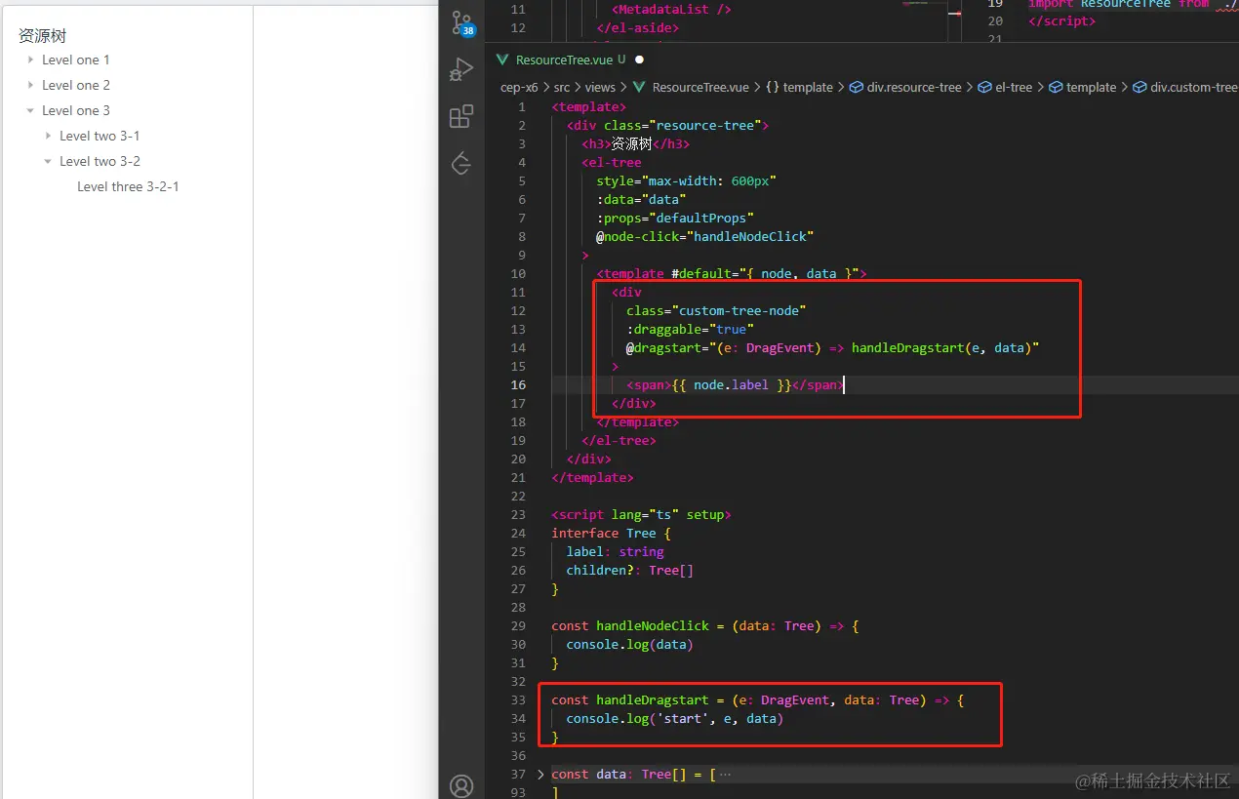Click the braces icon beside template breadcrumb
This screenshot has width=1239, height=799.
772,87
